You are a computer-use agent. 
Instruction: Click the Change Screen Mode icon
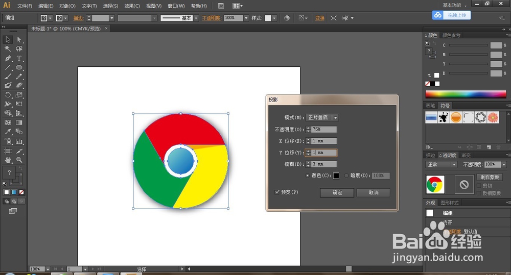(13, 211)
